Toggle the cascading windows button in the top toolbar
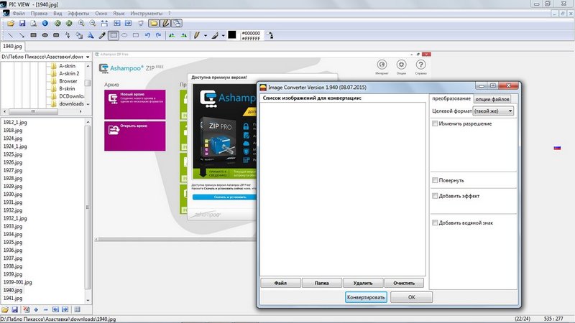This screenshot has width=575, height=323. click(x=177, y=24)
